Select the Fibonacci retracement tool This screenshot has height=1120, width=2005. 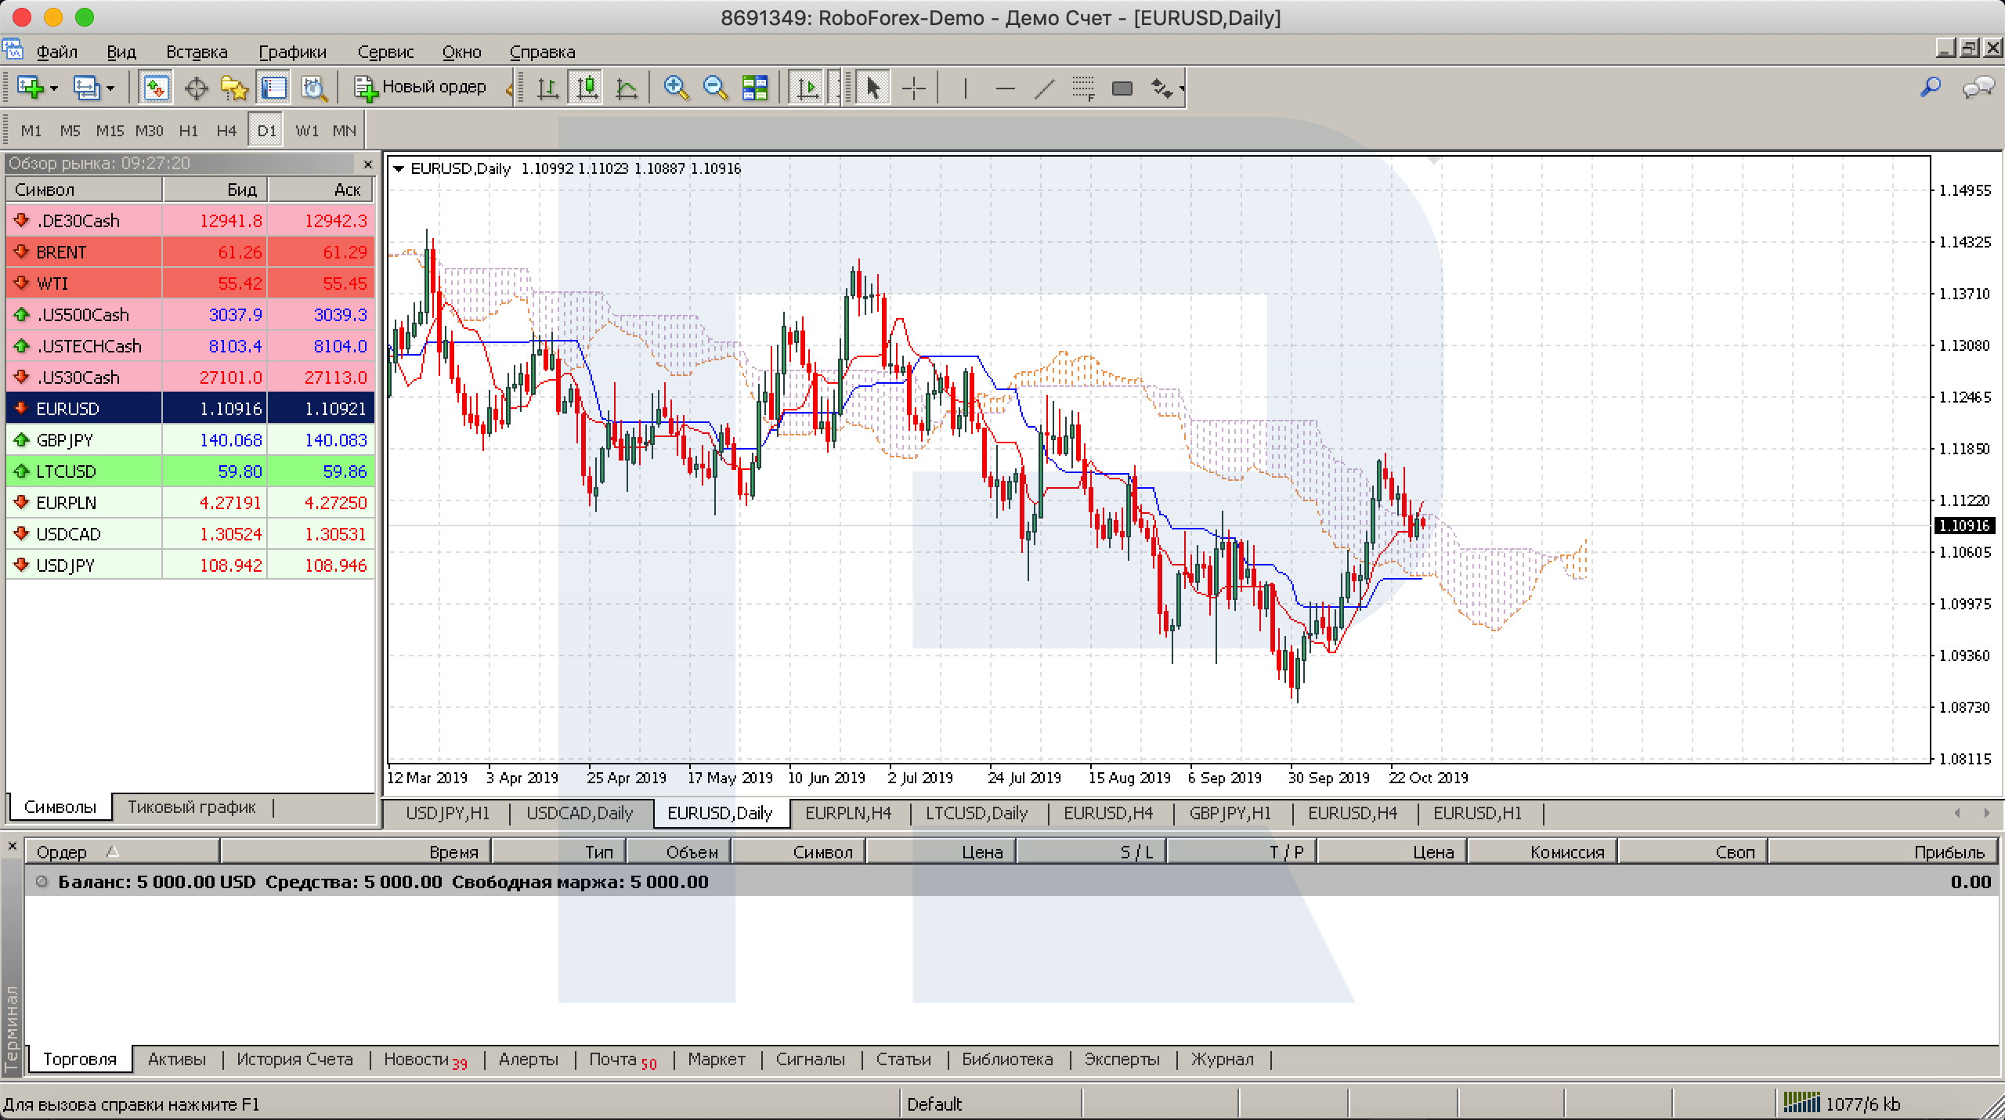pyautogui.click(x=1083, y=88)
